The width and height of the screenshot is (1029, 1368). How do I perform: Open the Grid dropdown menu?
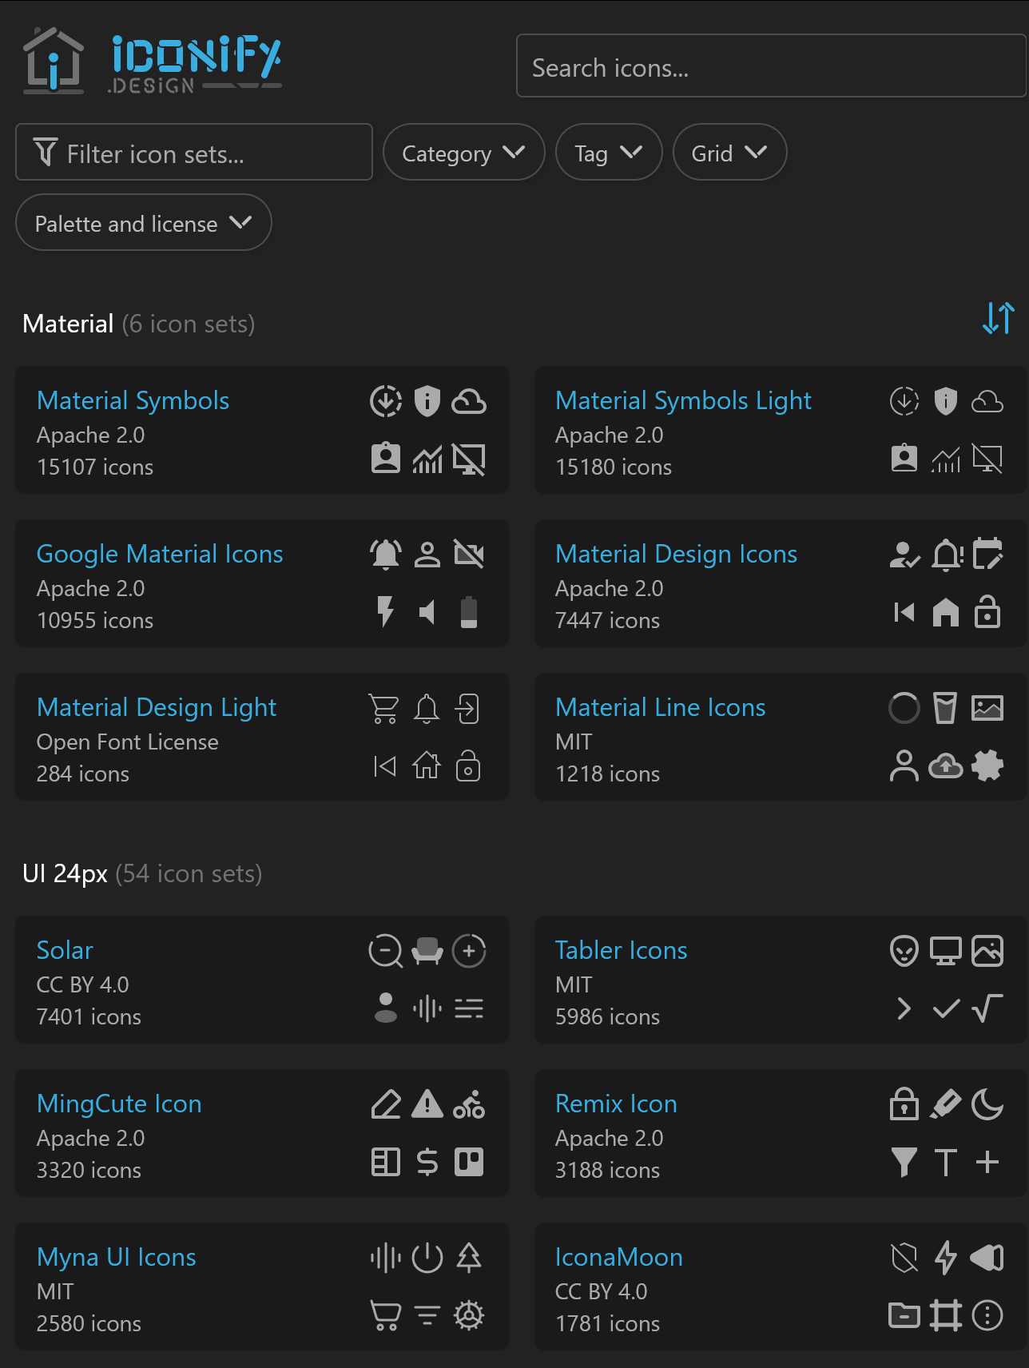(x=729, y=152)
